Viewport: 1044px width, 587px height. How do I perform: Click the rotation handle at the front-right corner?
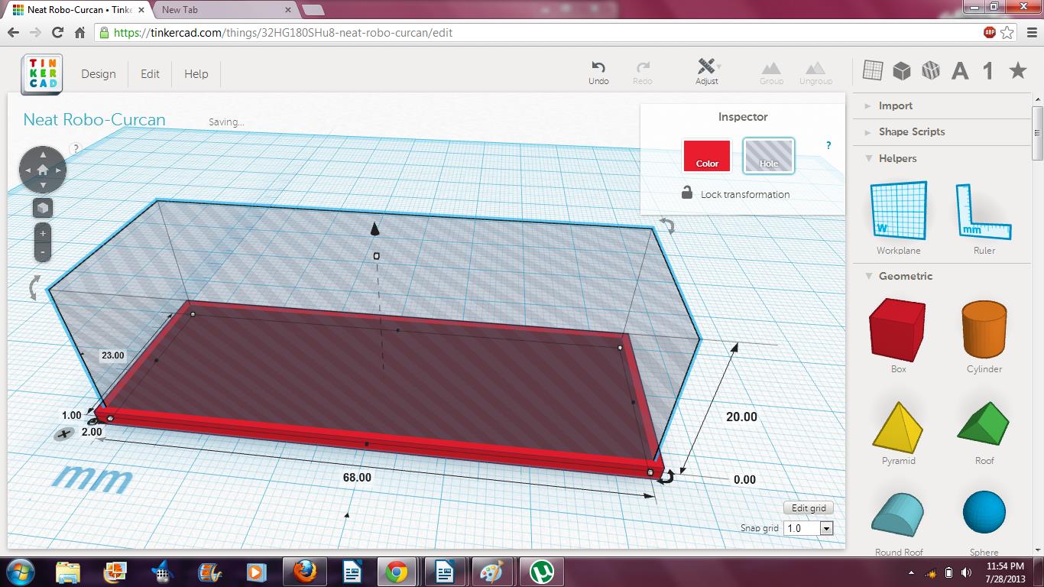(666, 478)
